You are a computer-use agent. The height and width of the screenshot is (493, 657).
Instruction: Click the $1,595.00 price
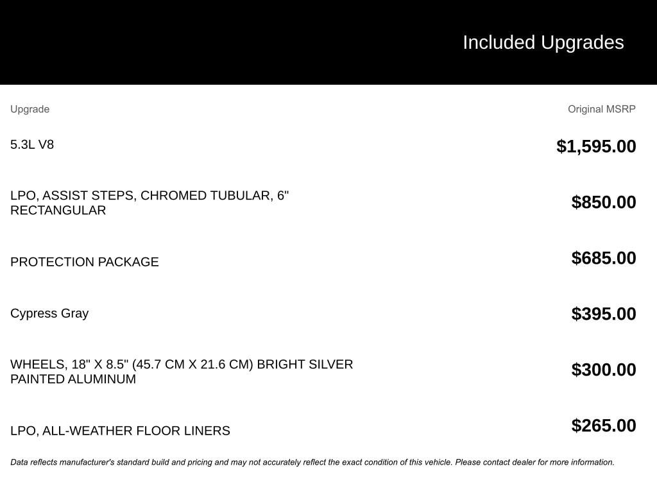[x=596, y=146]
